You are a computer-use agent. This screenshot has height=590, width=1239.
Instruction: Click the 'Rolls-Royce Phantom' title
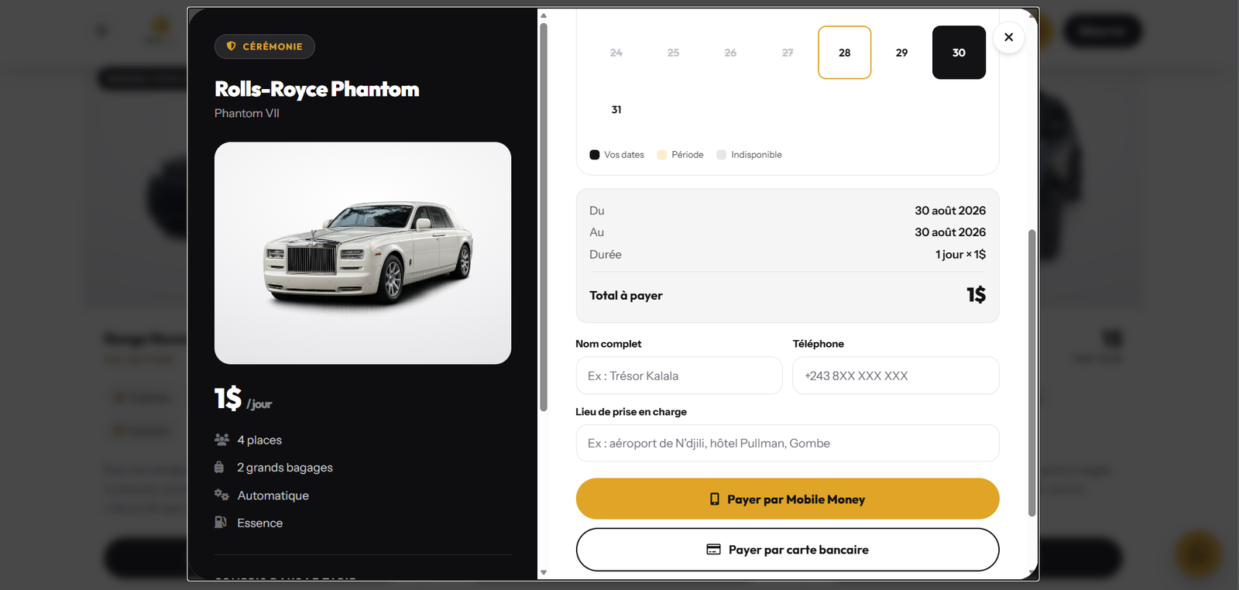pyautogui.click(x=317, y=89)
